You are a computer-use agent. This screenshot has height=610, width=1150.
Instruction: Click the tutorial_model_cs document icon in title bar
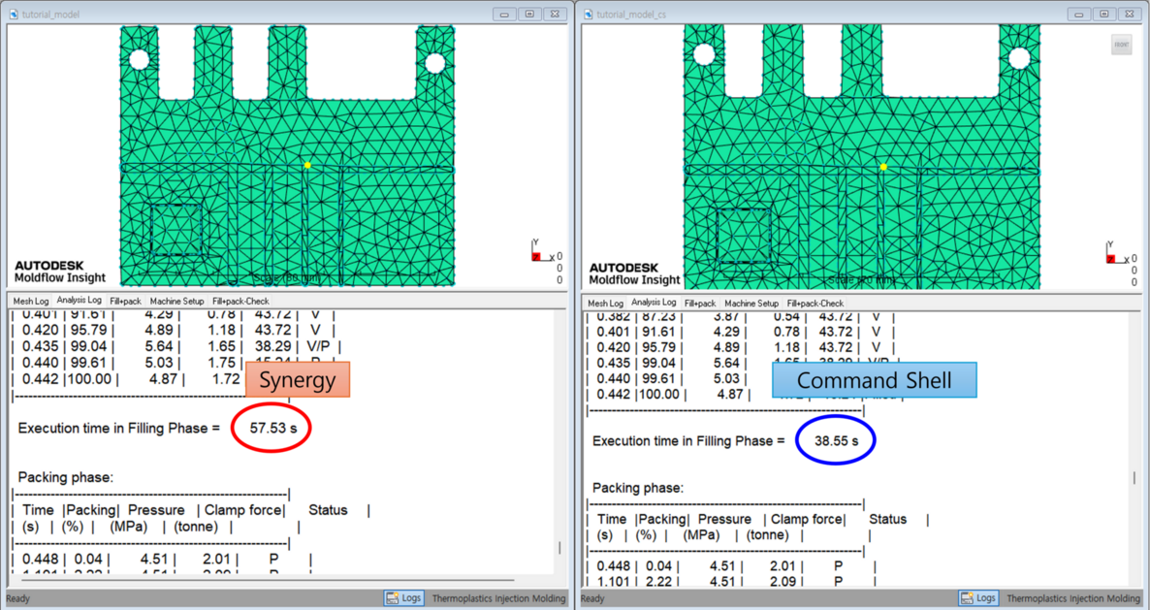point(589,15)
